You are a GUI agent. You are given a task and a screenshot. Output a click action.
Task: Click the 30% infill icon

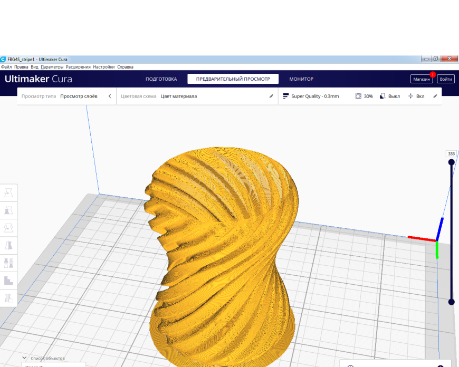click(x=358, y=96)
